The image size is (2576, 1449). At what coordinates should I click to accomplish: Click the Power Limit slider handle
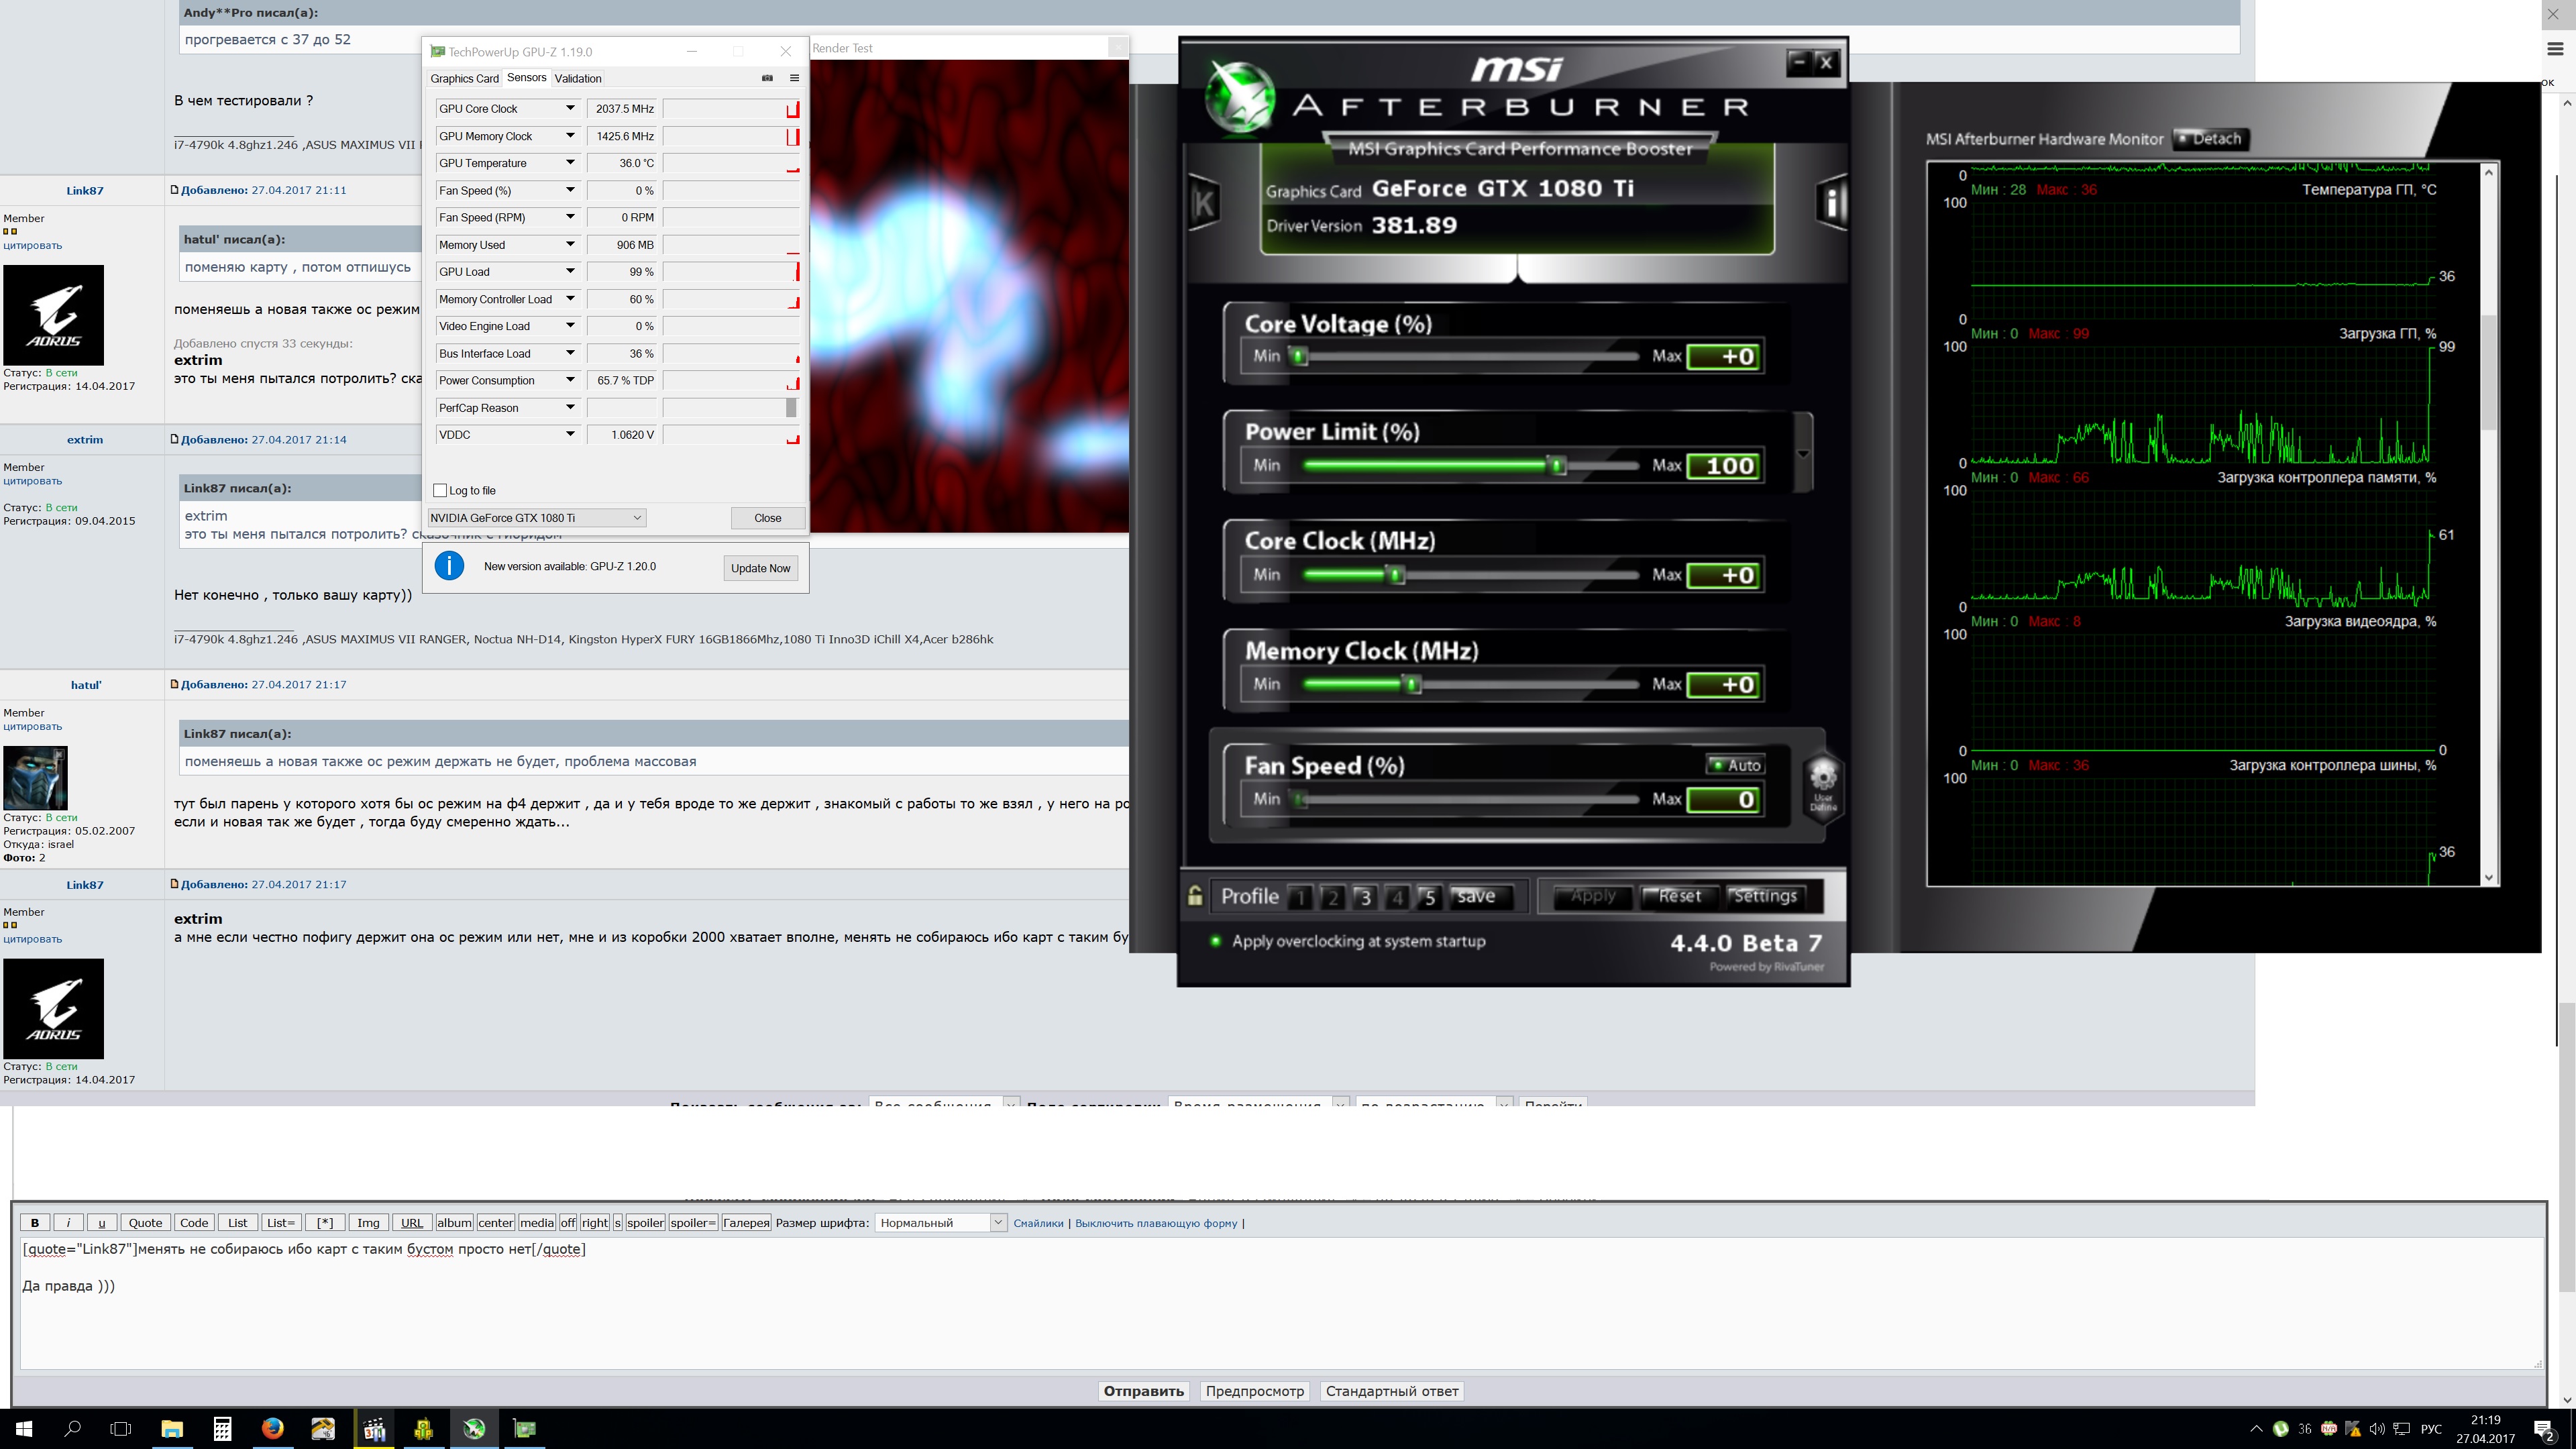tap(1556, 466)
